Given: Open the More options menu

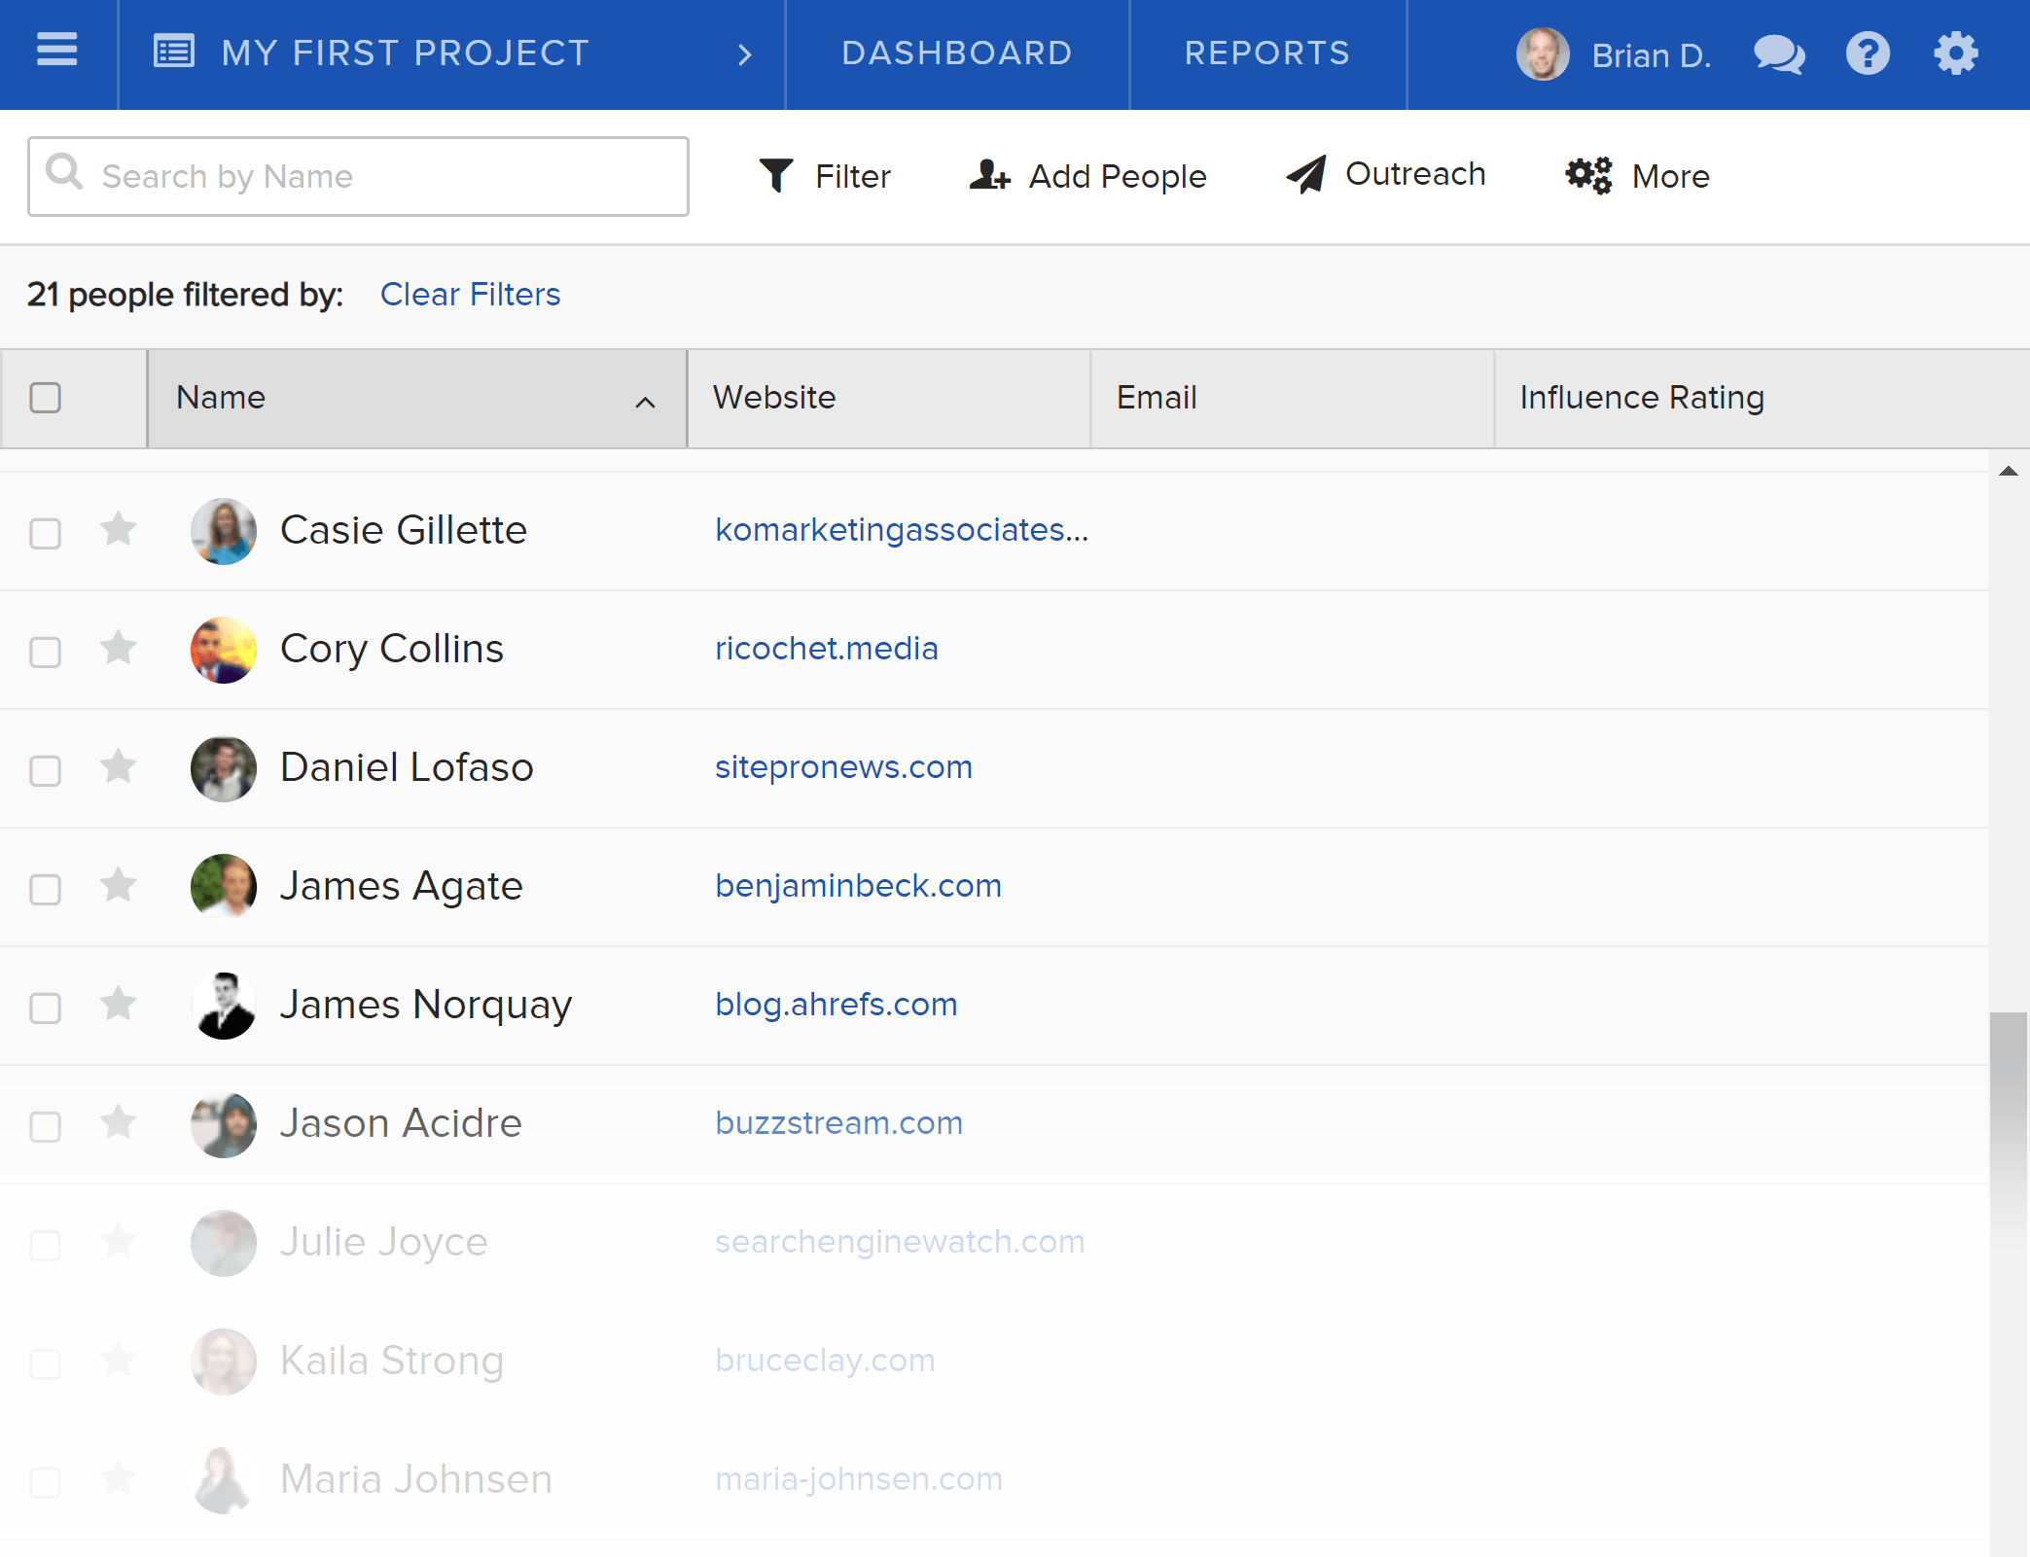Looking at the screenshot, I should click(1638, 176).
